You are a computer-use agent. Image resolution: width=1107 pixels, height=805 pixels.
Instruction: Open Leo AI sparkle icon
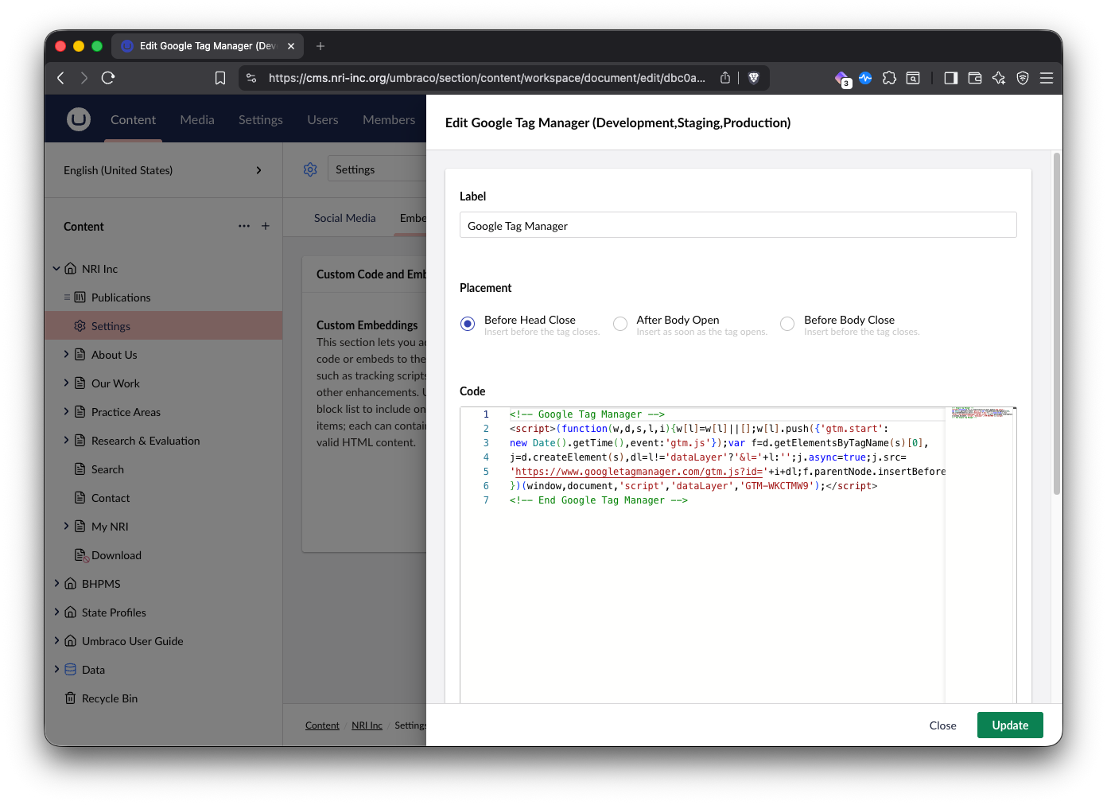tap(999, 78)
